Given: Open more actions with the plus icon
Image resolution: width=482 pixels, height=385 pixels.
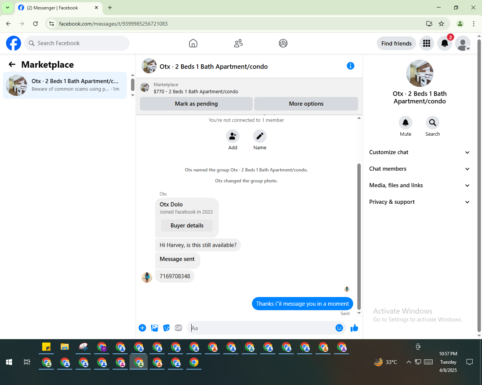Looking at the screenshot, I should pos(142,328).
